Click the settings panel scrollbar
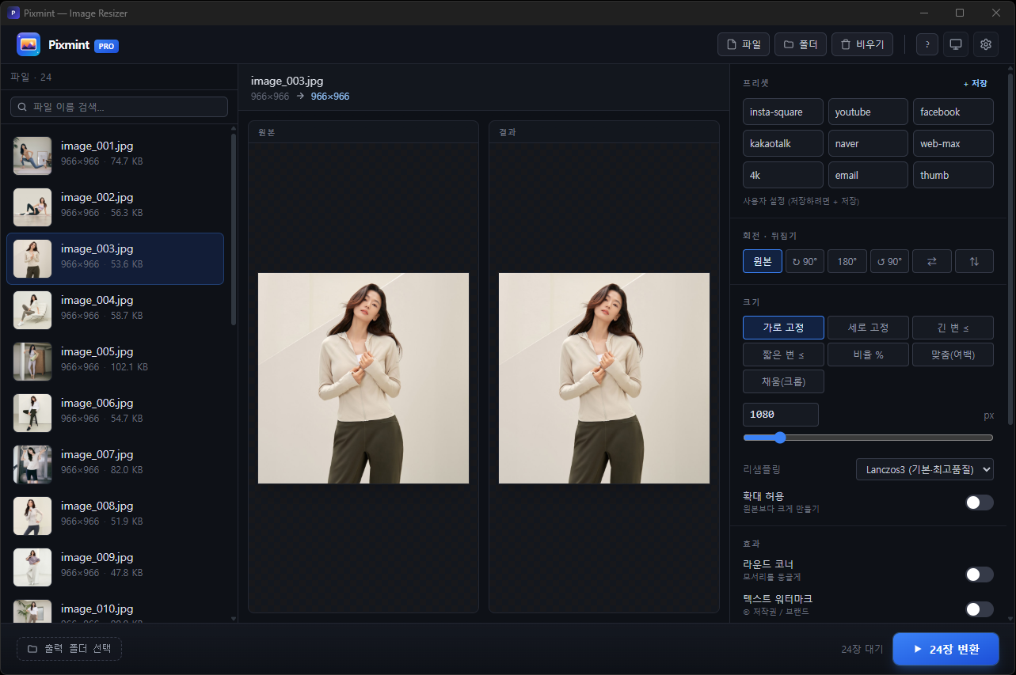1016x675 pixels. click(1010, 249)
